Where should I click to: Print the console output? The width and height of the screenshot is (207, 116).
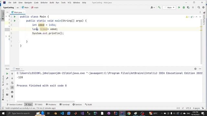pyautogui.click(x=12, y=92)
